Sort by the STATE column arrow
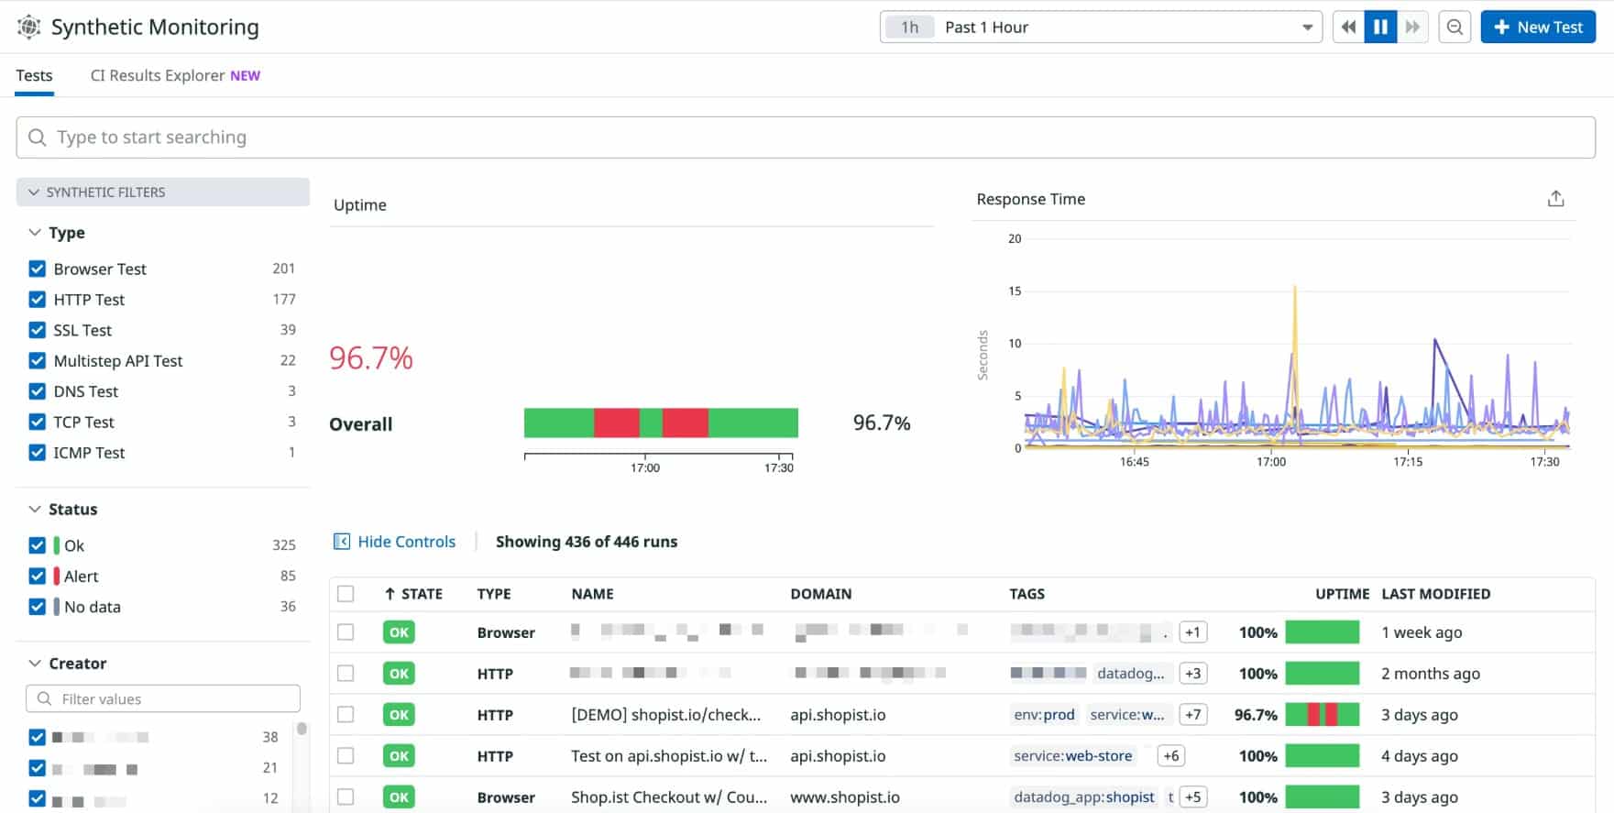Viewport: 1614px width, 813px height. (390, 594)
